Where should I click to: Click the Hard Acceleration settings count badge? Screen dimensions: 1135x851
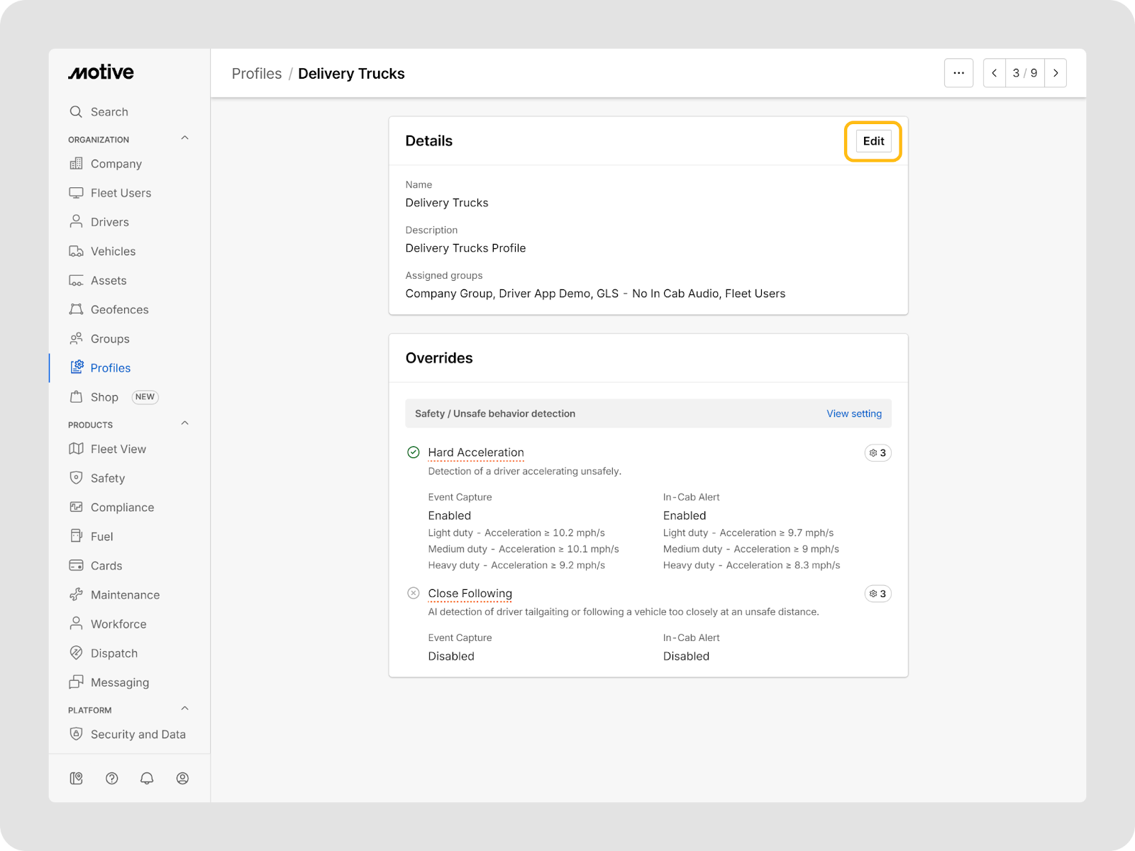click(877, 452)
